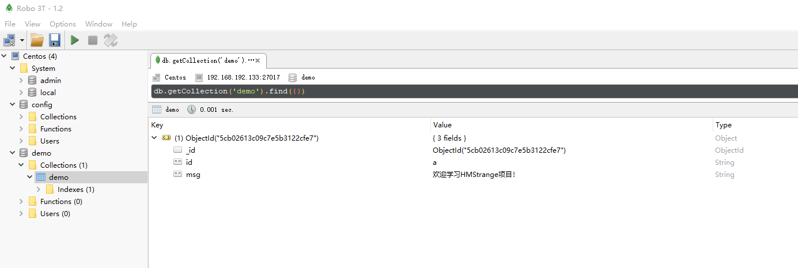Click the ObjectId value cell in _id row
The width and height of the screenshot is (798, 268).
[x=499, y=150]
